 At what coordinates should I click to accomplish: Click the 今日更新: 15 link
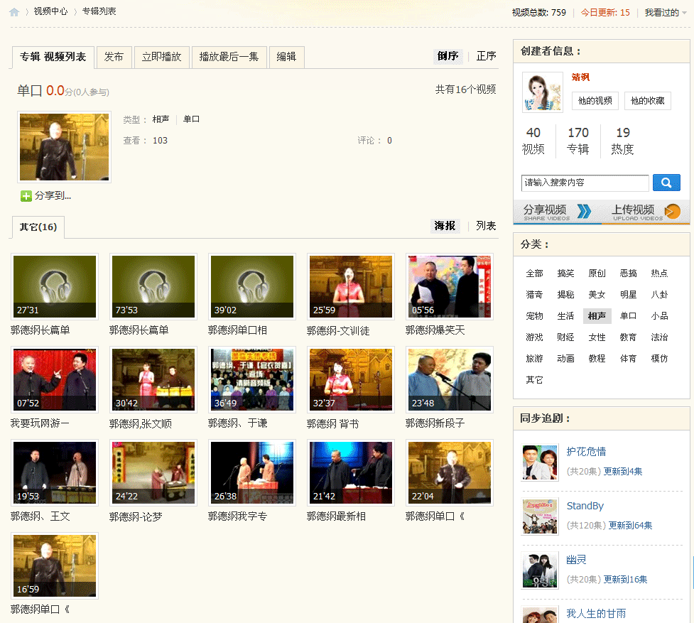point(605,12)
